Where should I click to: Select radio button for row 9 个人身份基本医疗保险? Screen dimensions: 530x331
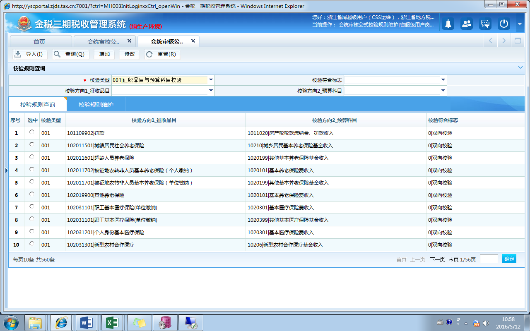click(x=32, y=231)
